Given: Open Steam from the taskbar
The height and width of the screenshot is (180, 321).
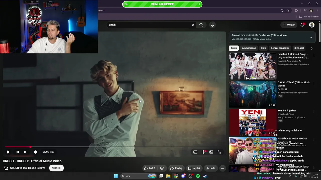Looking at the screenshot, I should [205, 176].
